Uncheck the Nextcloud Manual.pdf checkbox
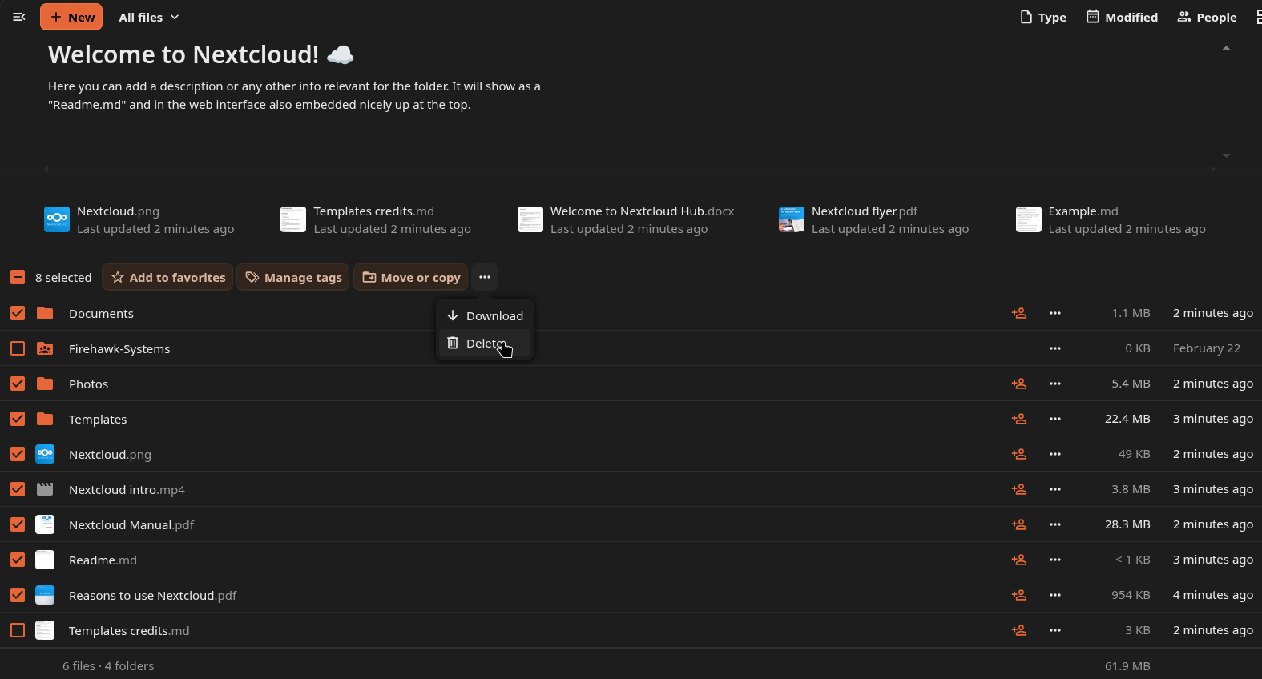The height and width of the screenshot is (679, 1262). point(18,524)
